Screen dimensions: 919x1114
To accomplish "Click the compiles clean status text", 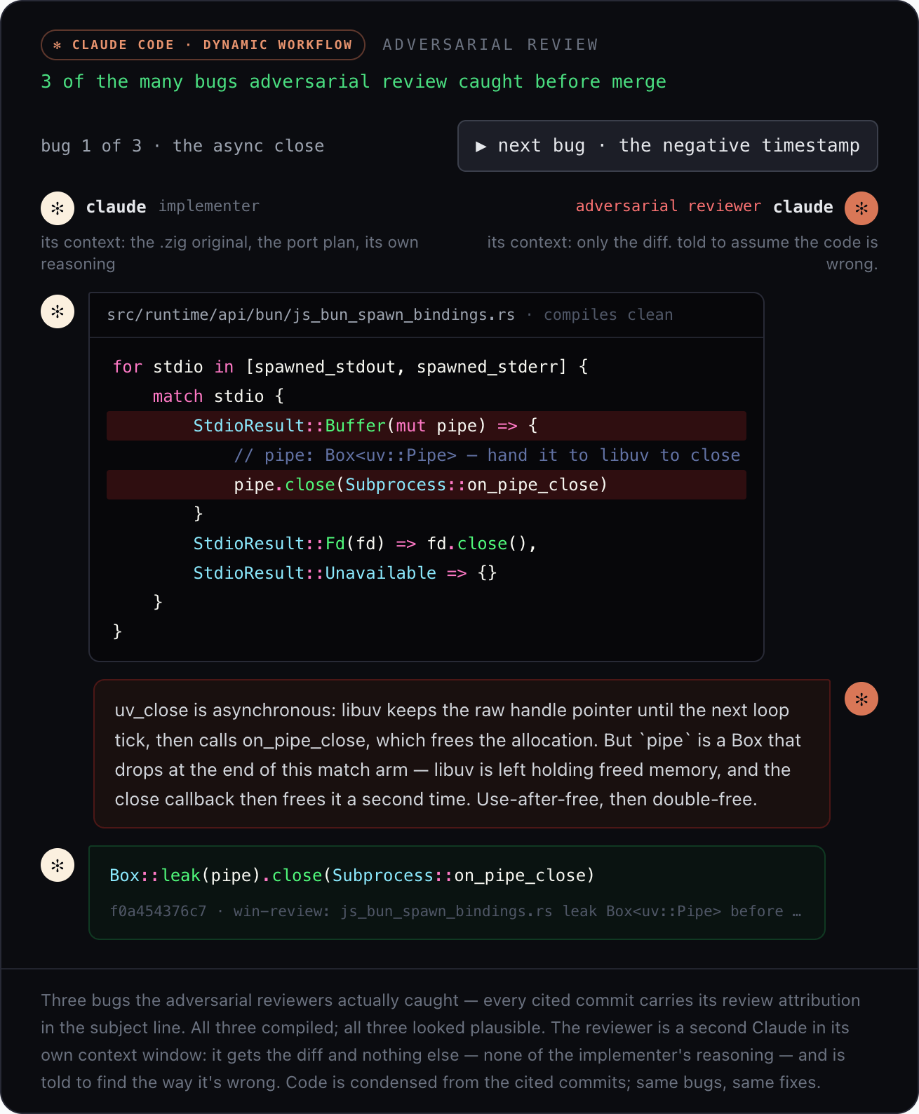I will pos(608,315).
